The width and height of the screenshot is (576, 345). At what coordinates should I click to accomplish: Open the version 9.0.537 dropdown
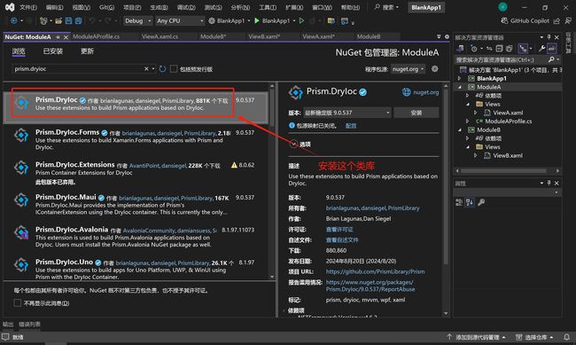(x=346, y=113)
